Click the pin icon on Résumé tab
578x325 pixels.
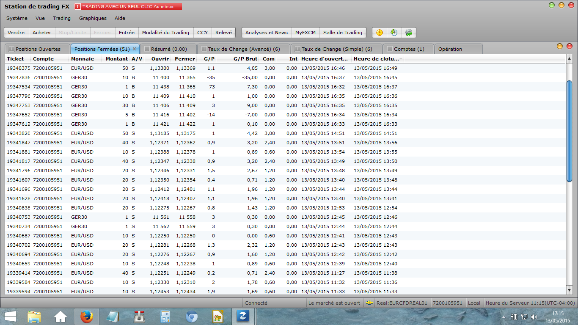[147, 49]
